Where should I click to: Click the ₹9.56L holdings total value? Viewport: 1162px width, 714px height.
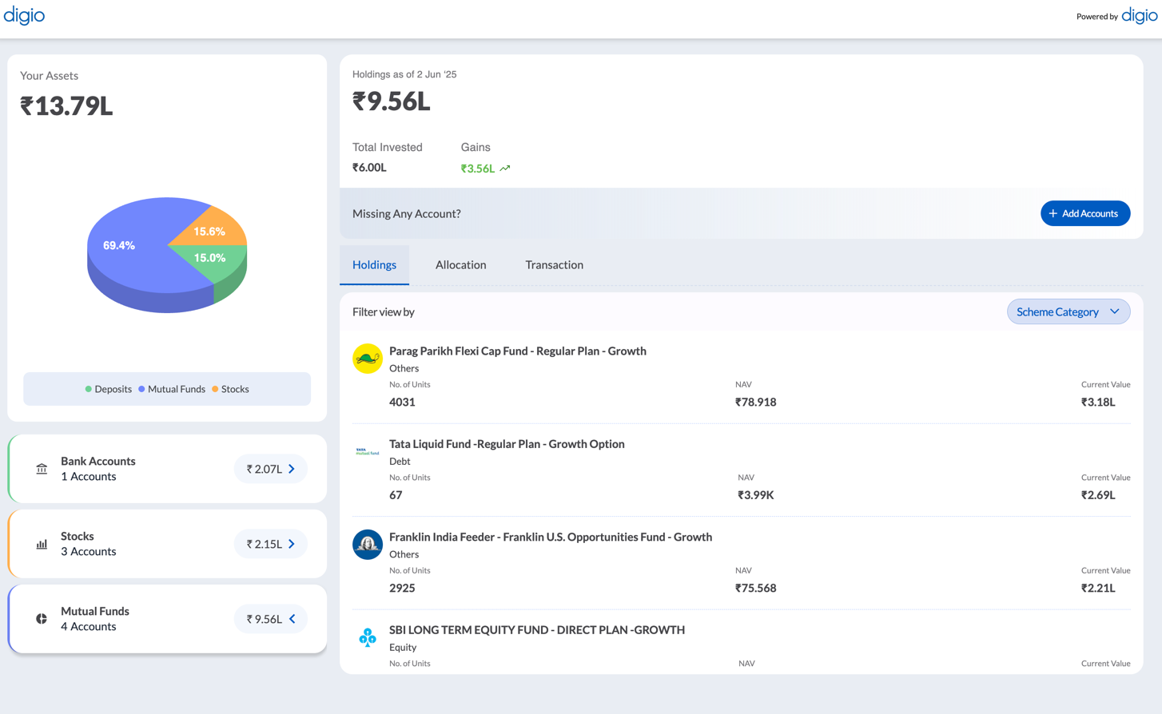point(392,101)
